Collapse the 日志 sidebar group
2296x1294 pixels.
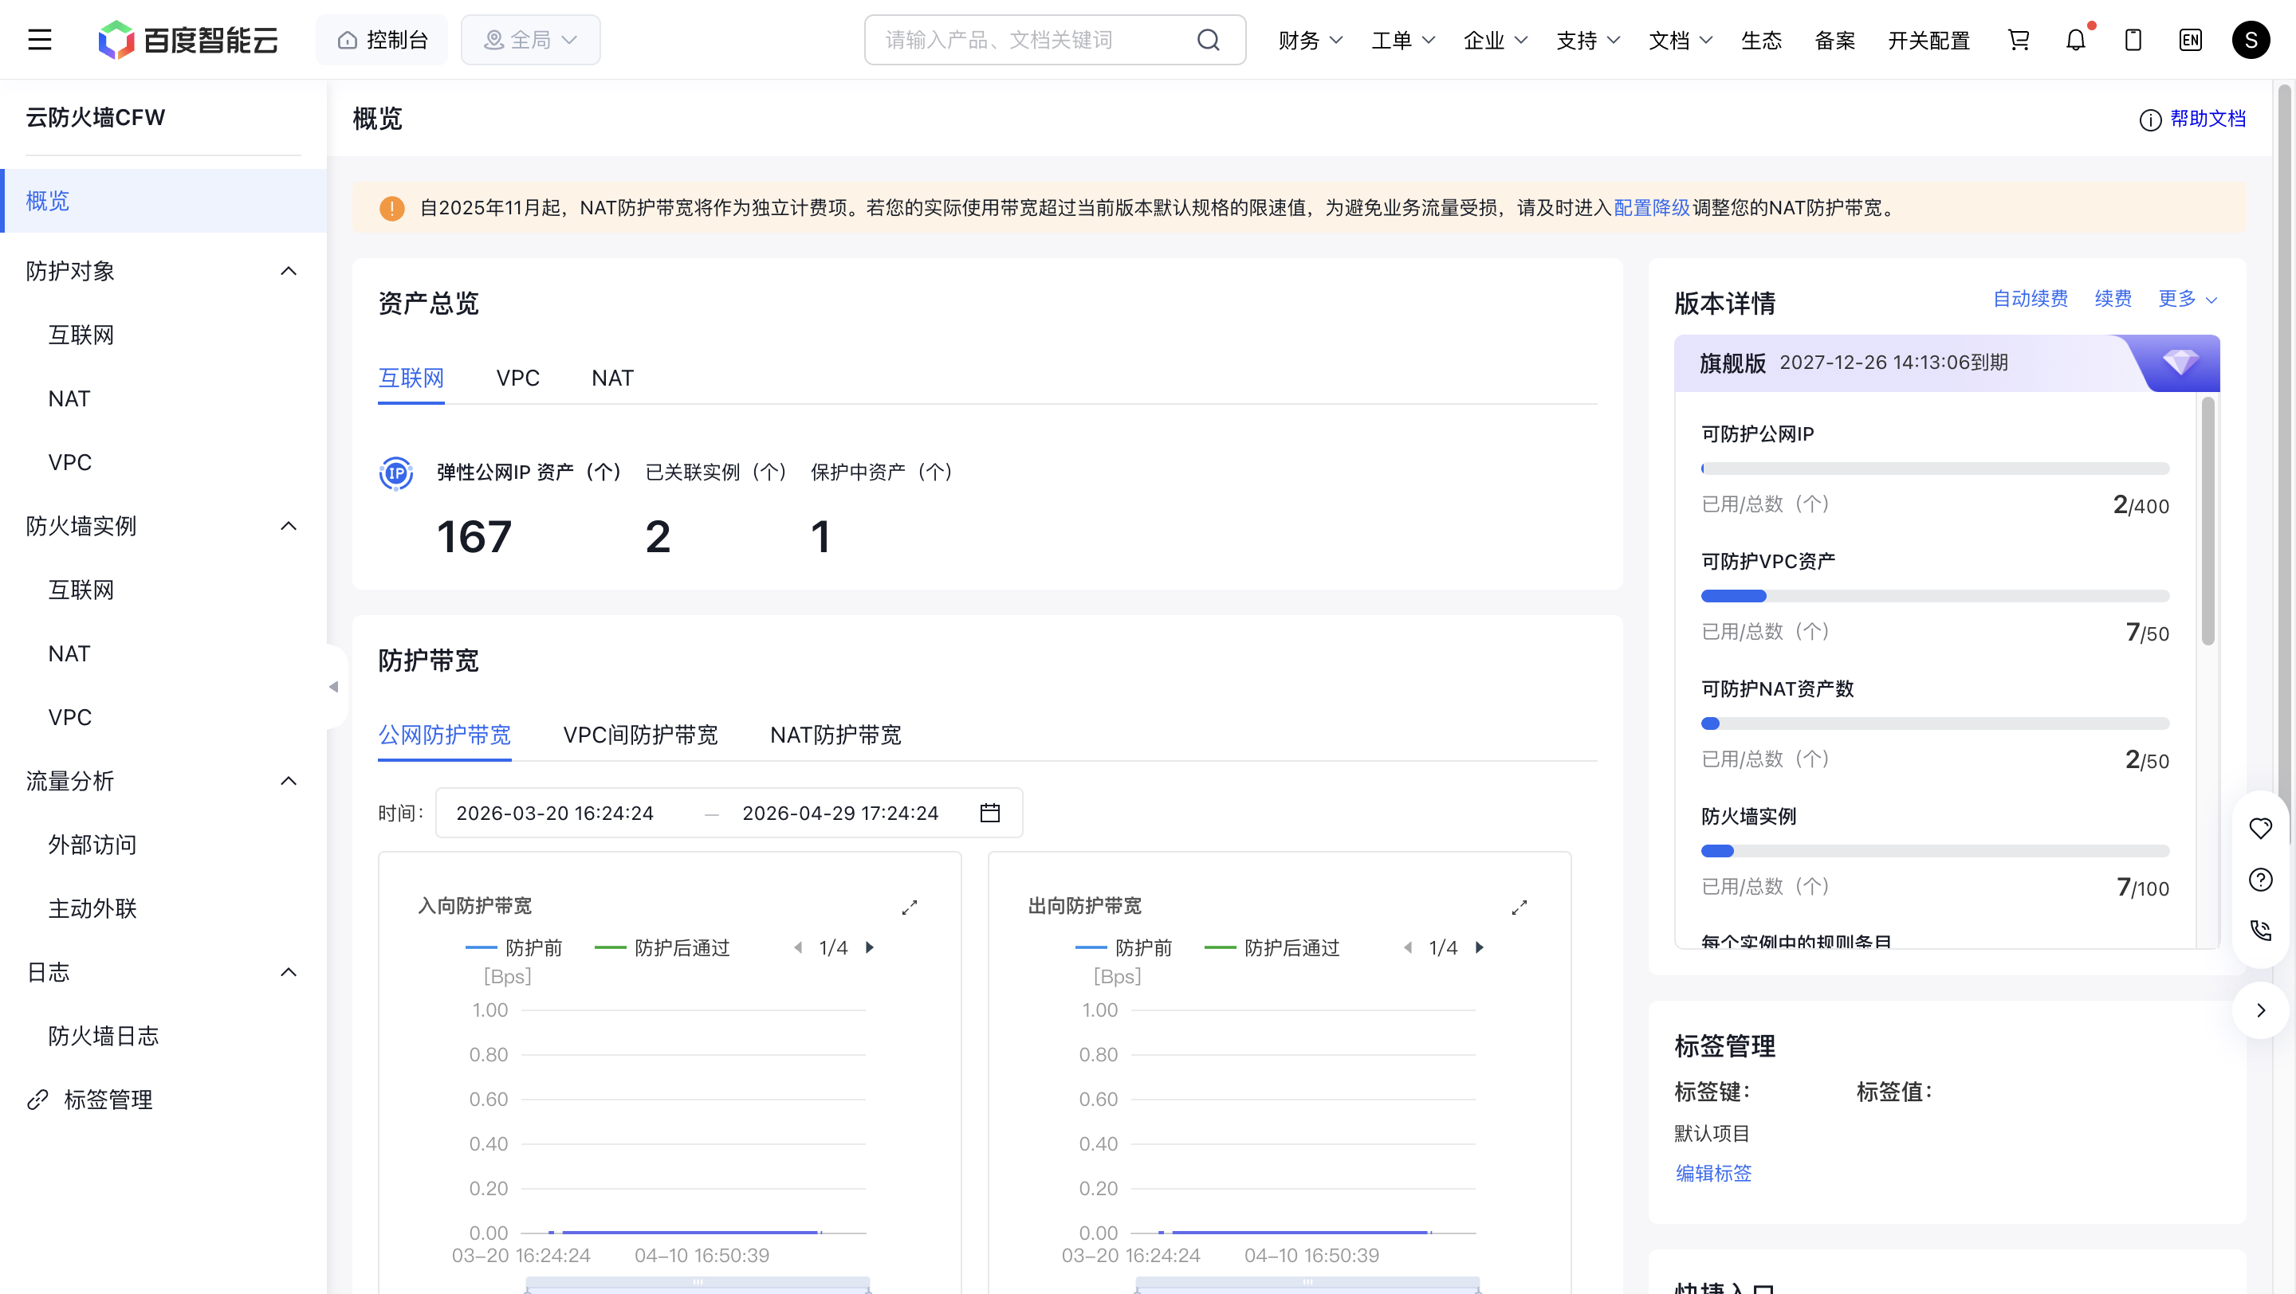pyautogui.click(x=288, y=971)
